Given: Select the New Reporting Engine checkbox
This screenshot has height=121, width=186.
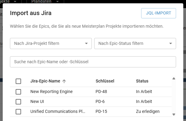Looking at the screenshot, I should coord(18,92).
